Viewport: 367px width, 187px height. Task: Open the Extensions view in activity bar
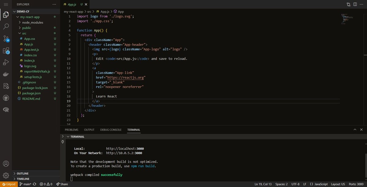point(6,50)
